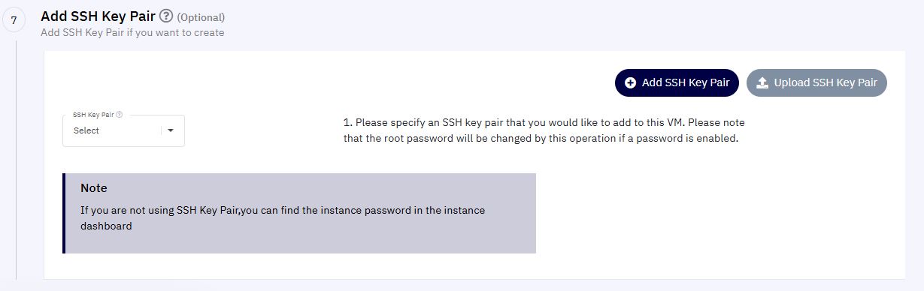The image size is (924, 291).
Task: Click the "Note" heading in the gray box
Action: [94, 187]
